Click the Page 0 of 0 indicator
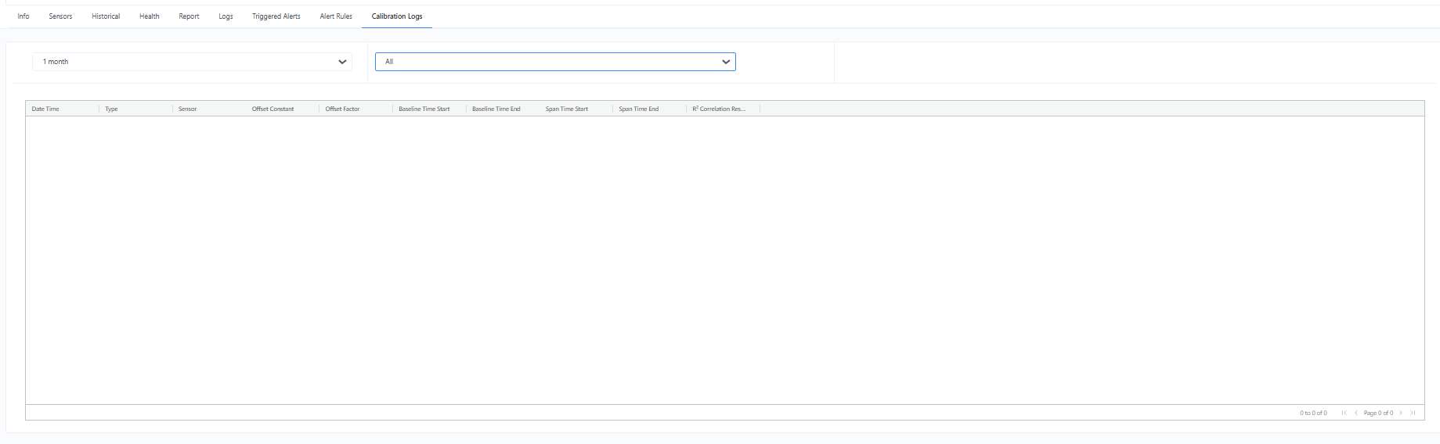Viewport: 1440px width, 444px height. pyautogui.click(x=1378, y=413)
